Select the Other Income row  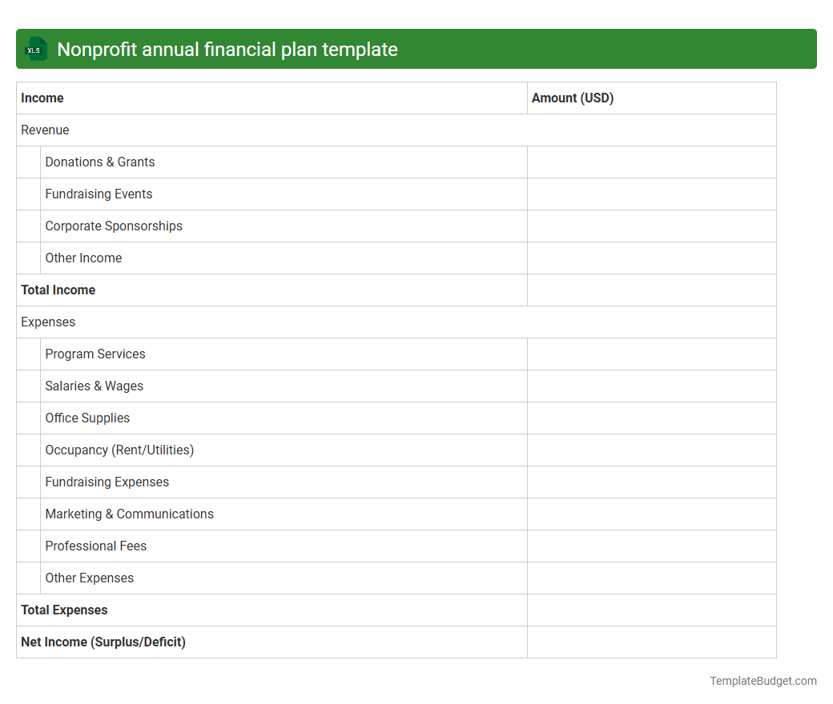(x=83, y=258)
